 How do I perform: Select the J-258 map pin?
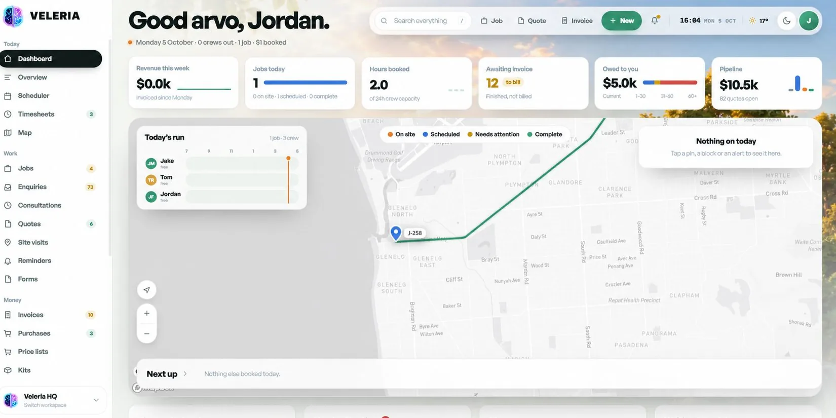pyautogui.click(x=396, y=233)
